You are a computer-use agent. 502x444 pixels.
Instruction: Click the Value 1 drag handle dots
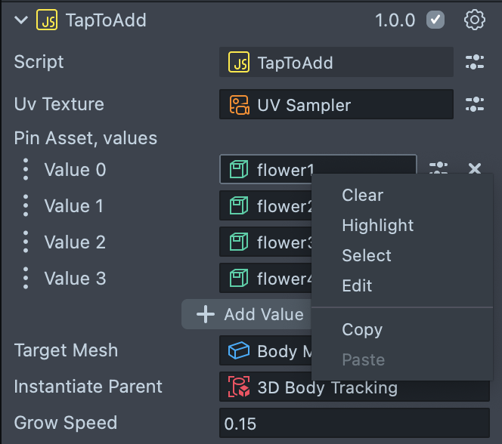[26, 206]
